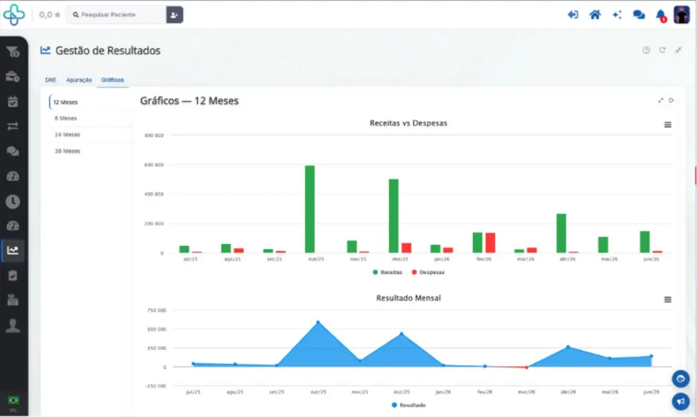The image size is (697, 417).
Task: Toggle the Resultado legend series
Action: tap(408, 405)
